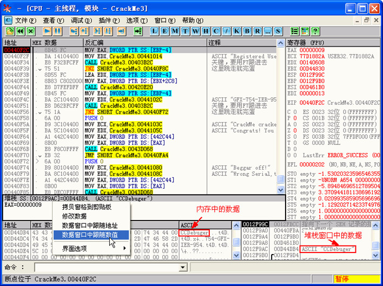Choose 拷贝窗格到剪贴板 from context menu
This screenshot has height=286, width=383.
(x=91, y=208)
